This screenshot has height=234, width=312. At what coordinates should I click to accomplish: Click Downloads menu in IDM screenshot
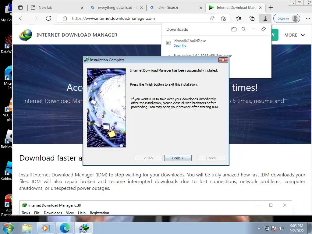53,213
